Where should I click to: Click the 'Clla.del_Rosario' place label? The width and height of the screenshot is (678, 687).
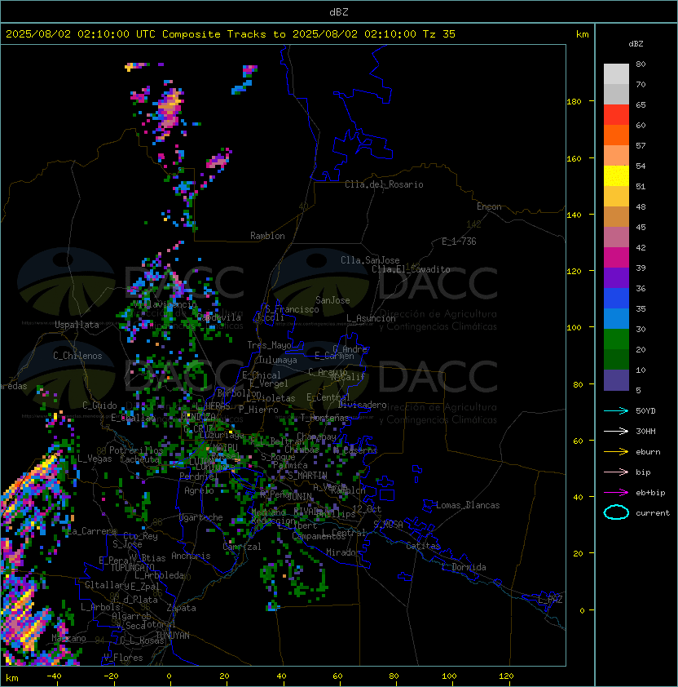coord(384,184)
